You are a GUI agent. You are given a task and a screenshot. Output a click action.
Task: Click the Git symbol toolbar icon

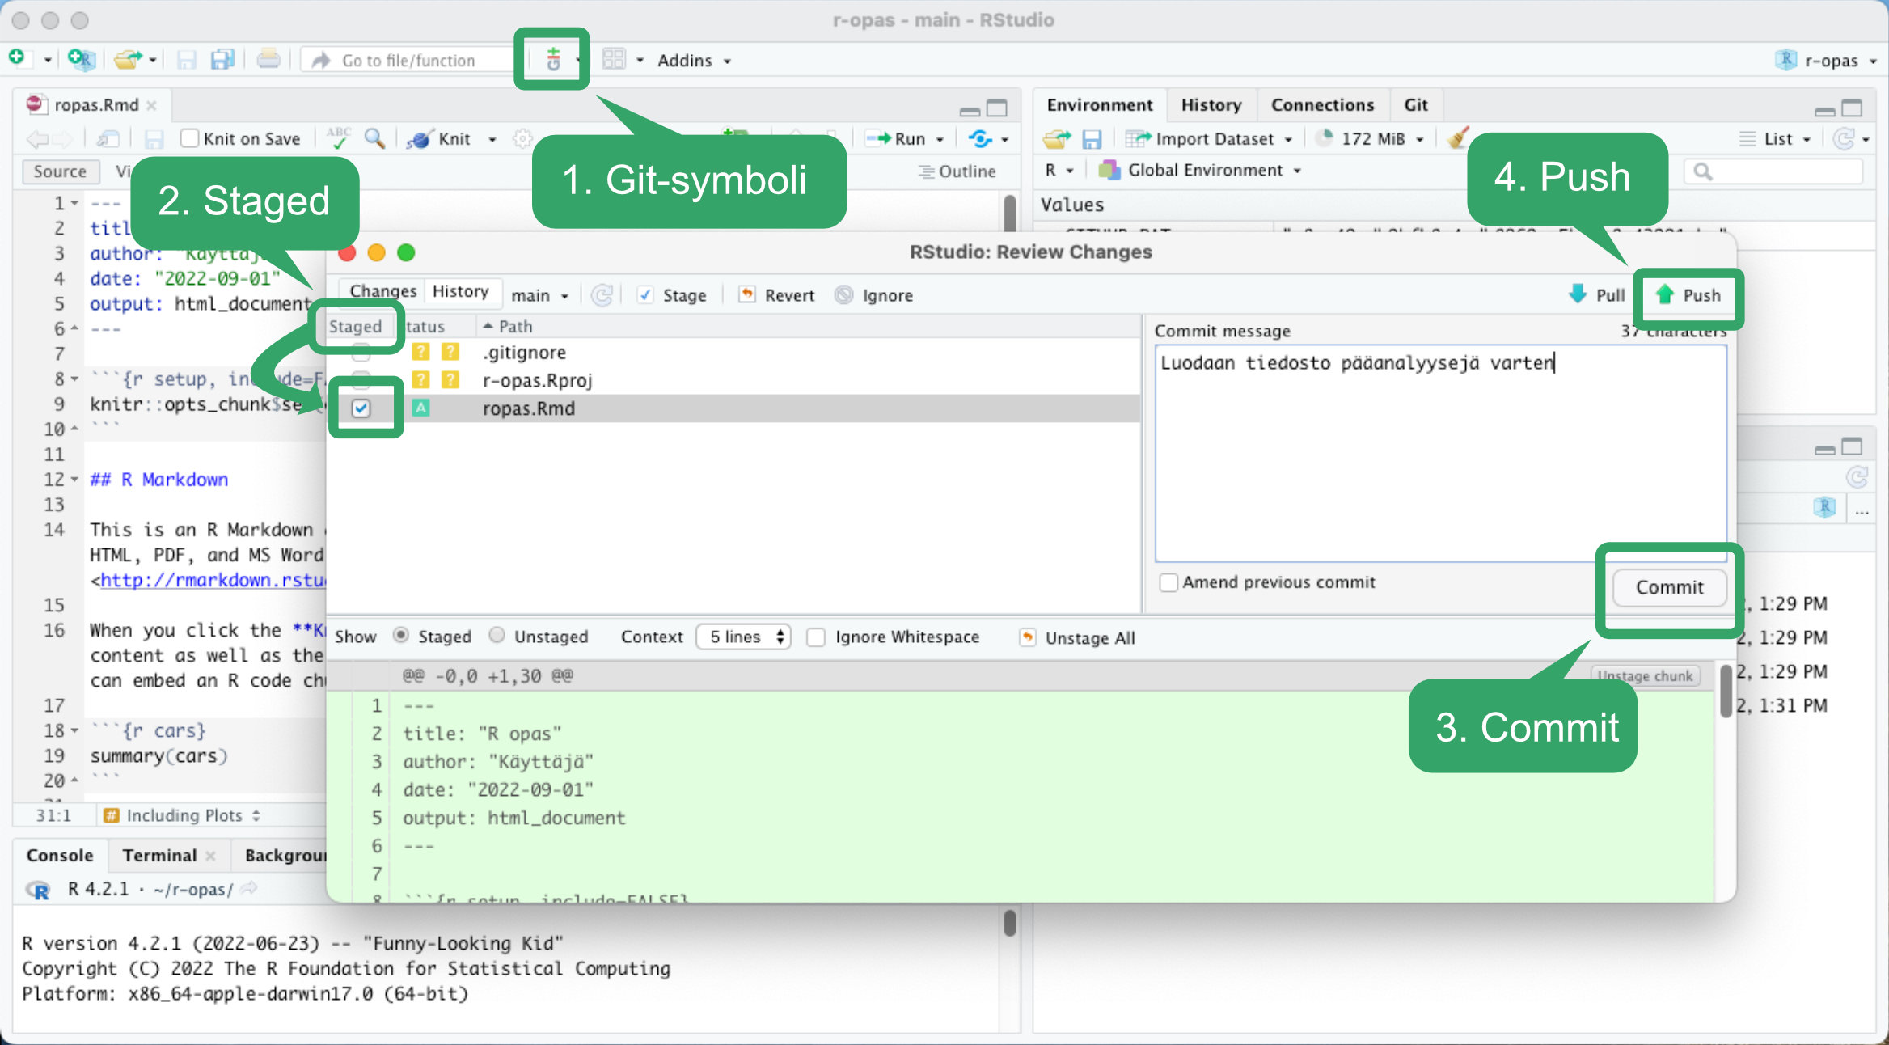click(551, 59)
